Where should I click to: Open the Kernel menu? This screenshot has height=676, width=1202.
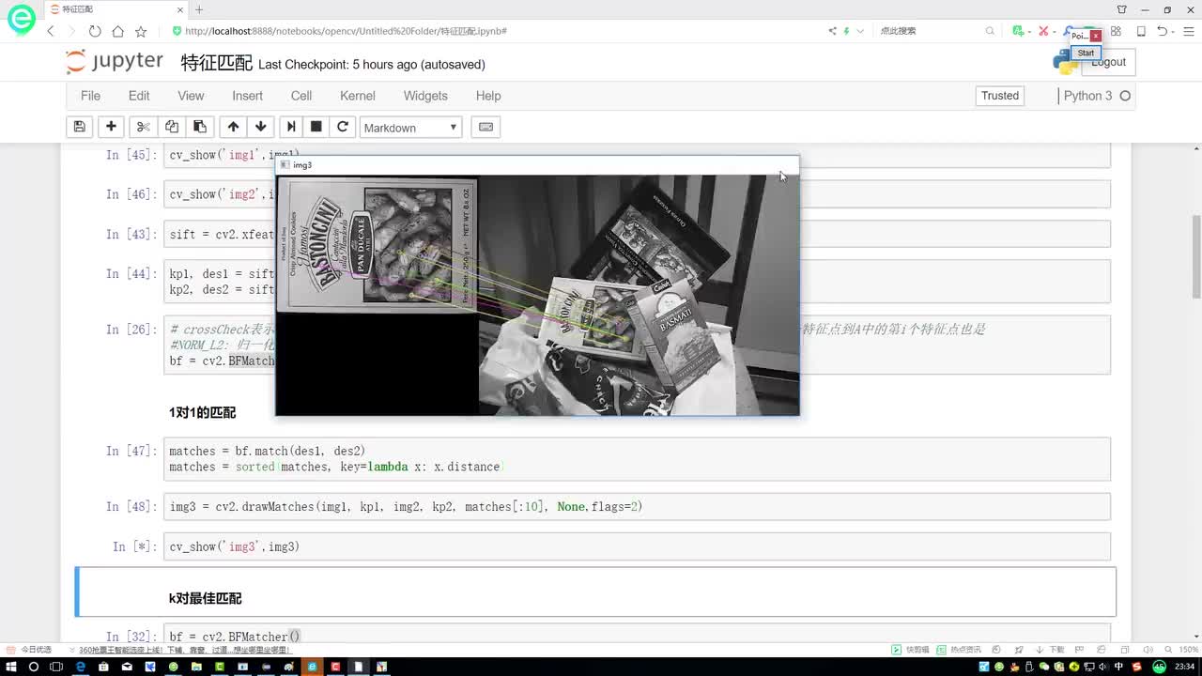click(x=358, y=96)
